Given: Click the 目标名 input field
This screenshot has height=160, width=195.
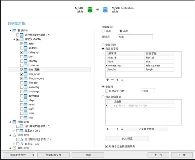Looking at the screenshot, I should [135, 37].
